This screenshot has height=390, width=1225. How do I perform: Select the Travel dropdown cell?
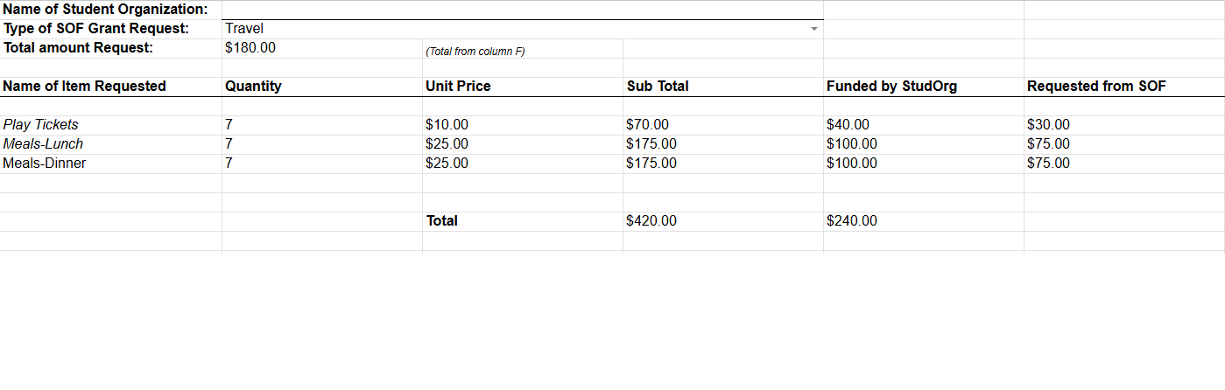(x=523, y=29)
